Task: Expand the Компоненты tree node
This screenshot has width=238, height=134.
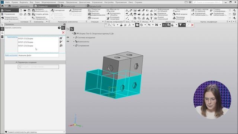Action: [74, 41]
